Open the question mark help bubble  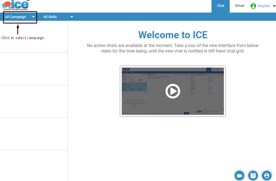click(253, 176)
